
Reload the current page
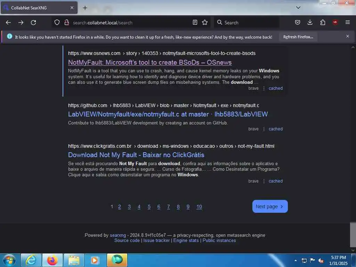point(33,23)
